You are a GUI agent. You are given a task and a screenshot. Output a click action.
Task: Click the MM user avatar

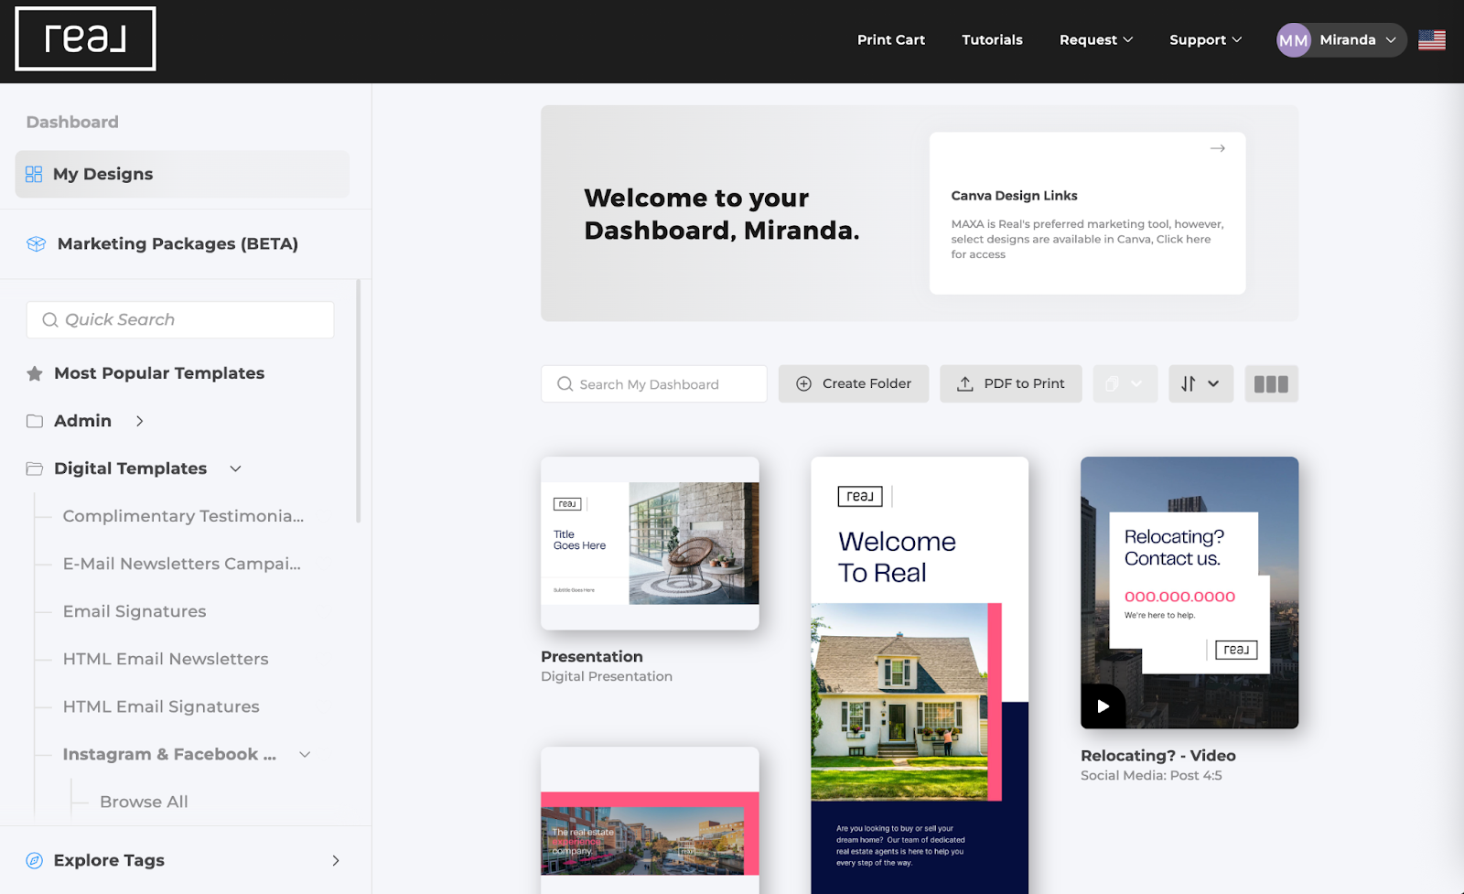(x=1293, y=40)
